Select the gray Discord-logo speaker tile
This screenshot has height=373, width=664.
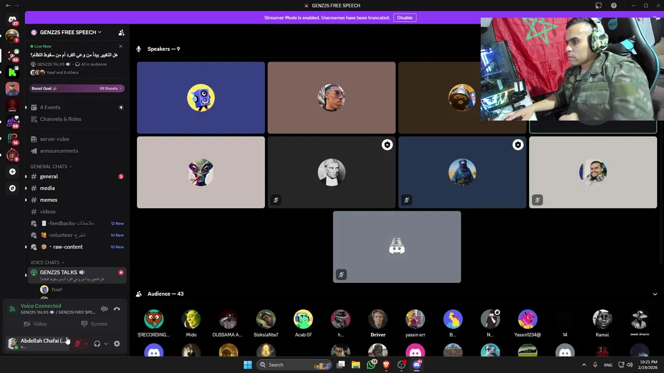(397, 247)
